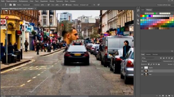Filter layers by adjustment layers icon
The image size is (174, 97).
pyautogui.click(x=164, y=58)
